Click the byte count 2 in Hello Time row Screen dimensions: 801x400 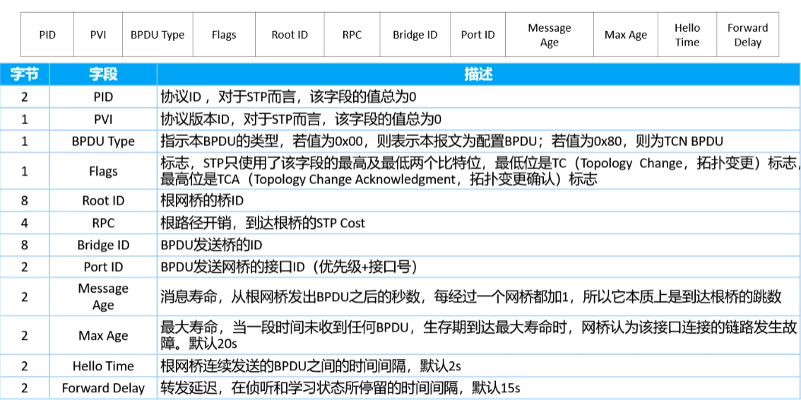pyautogui.click(x=25, y=366)
